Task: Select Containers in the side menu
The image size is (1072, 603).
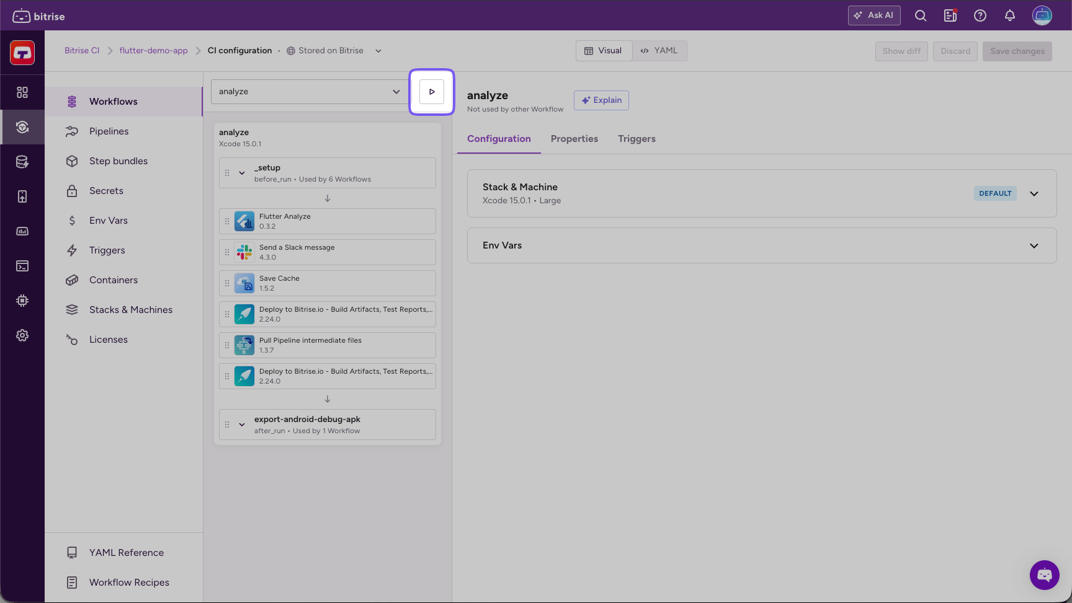Action: click(124, 280)
